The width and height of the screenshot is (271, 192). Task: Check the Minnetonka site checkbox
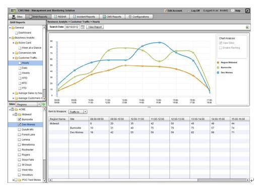19,145
